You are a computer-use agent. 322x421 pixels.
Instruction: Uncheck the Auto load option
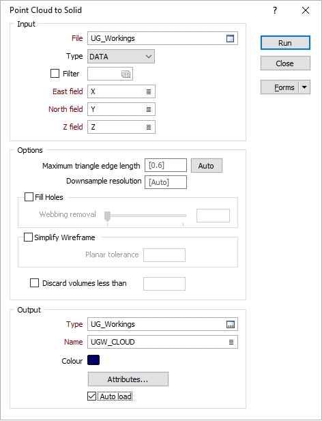coord(92,396)
